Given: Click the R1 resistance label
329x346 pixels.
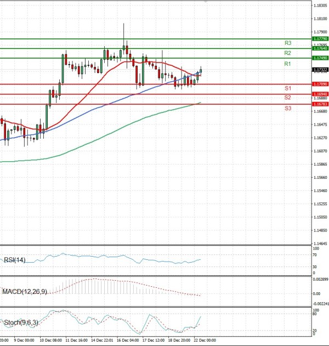Looking at the screenshot, I should 287,64.
